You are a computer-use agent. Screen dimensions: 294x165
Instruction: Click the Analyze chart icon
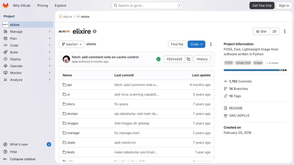point(5,80)
